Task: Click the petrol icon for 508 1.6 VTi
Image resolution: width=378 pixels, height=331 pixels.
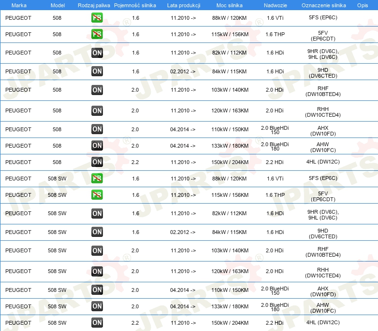Action: click(97, 18)
